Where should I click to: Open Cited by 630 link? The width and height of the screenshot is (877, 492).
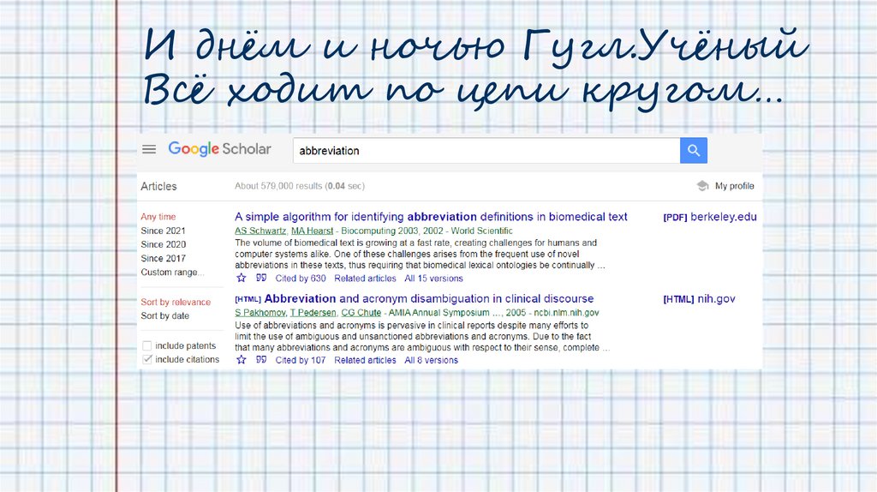[x=301, y=279]
